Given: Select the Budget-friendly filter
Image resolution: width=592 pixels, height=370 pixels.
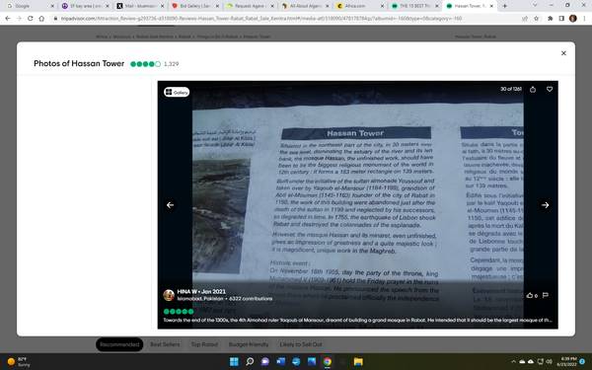Looking at the screenshot, I should coord(249,344).
